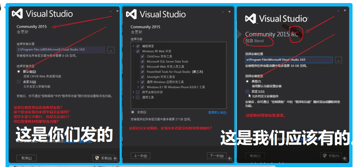Select 典型(T) install type in right window
Screen dimensions: 355x167
tap(247, 81)
